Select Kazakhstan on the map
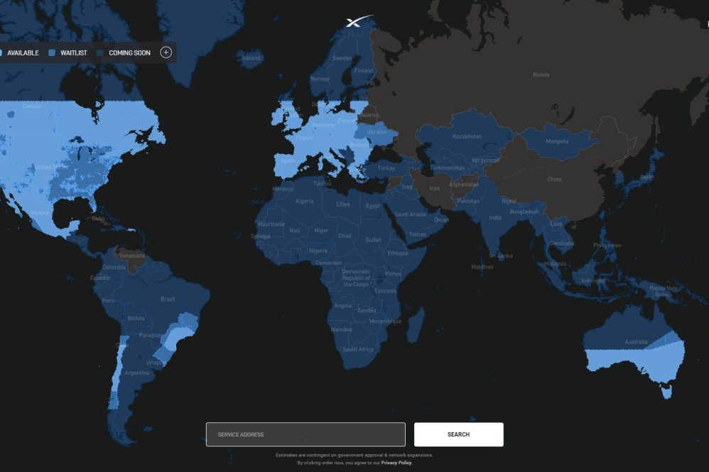This screenshot has width=709, height=472. [x=467, y=136]
